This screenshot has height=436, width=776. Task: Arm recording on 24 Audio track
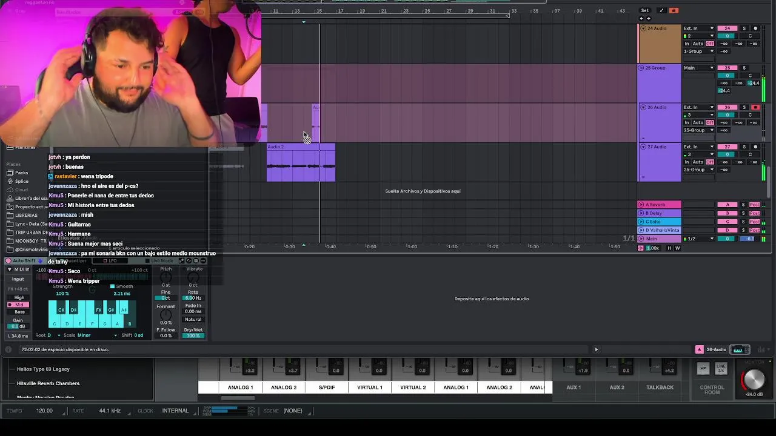click(755, 28)
